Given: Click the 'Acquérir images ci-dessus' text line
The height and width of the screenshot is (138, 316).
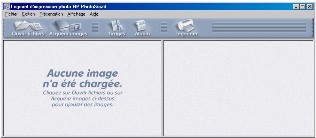Looking at the screenshot, I should pyautogui.click(x=83, y=99).
